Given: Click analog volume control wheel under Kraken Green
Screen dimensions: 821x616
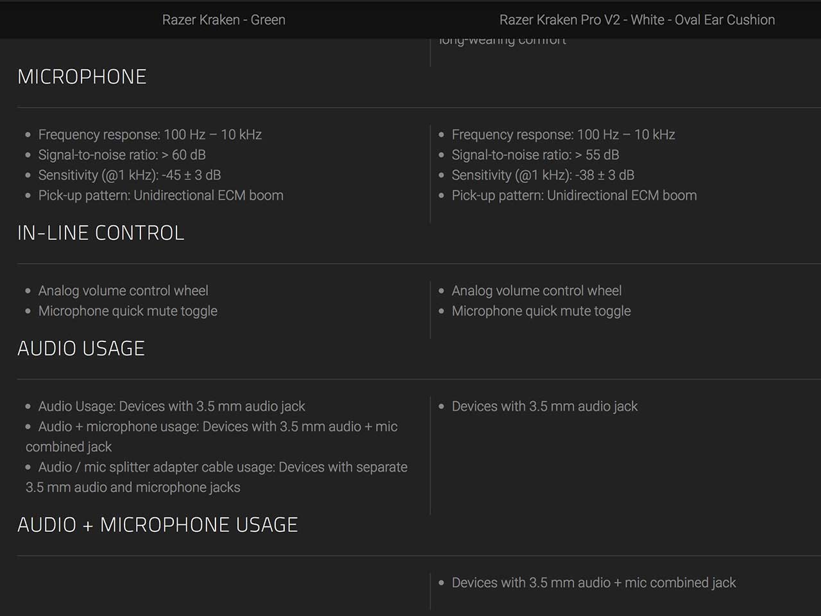Looking at the screenshot, I should click(x=123, y=291).
